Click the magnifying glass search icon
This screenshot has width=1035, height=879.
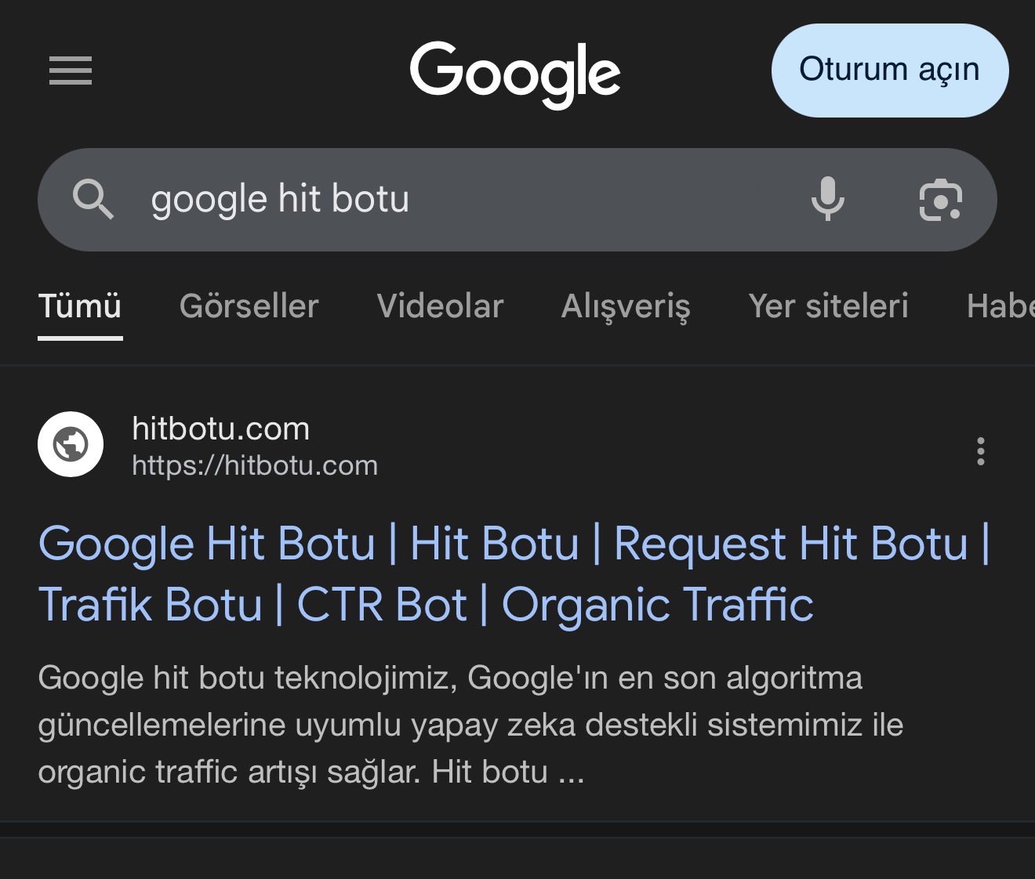pyautogui.click(x=93, y=199)
